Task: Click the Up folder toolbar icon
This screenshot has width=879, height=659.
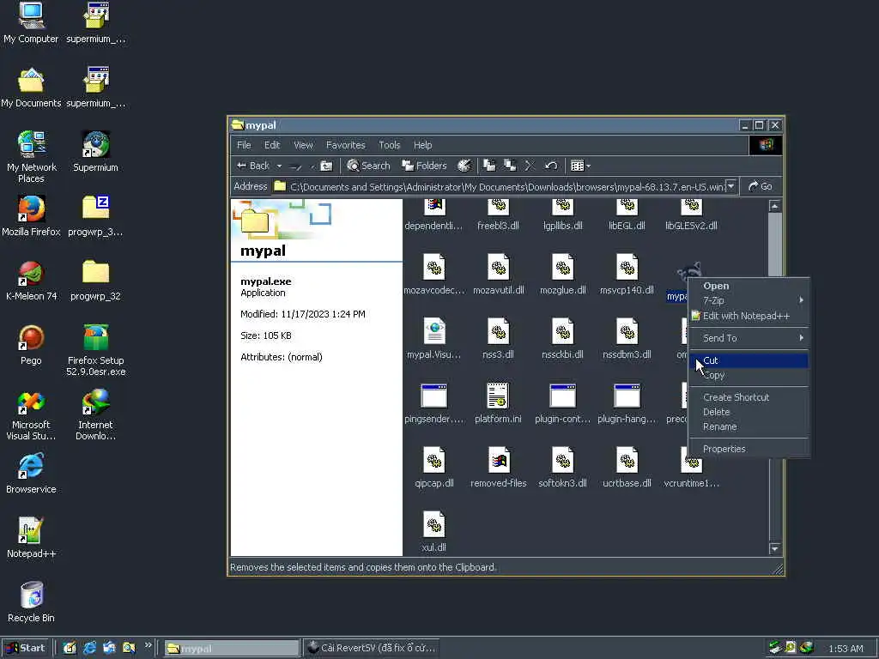Action: [326, 166]
